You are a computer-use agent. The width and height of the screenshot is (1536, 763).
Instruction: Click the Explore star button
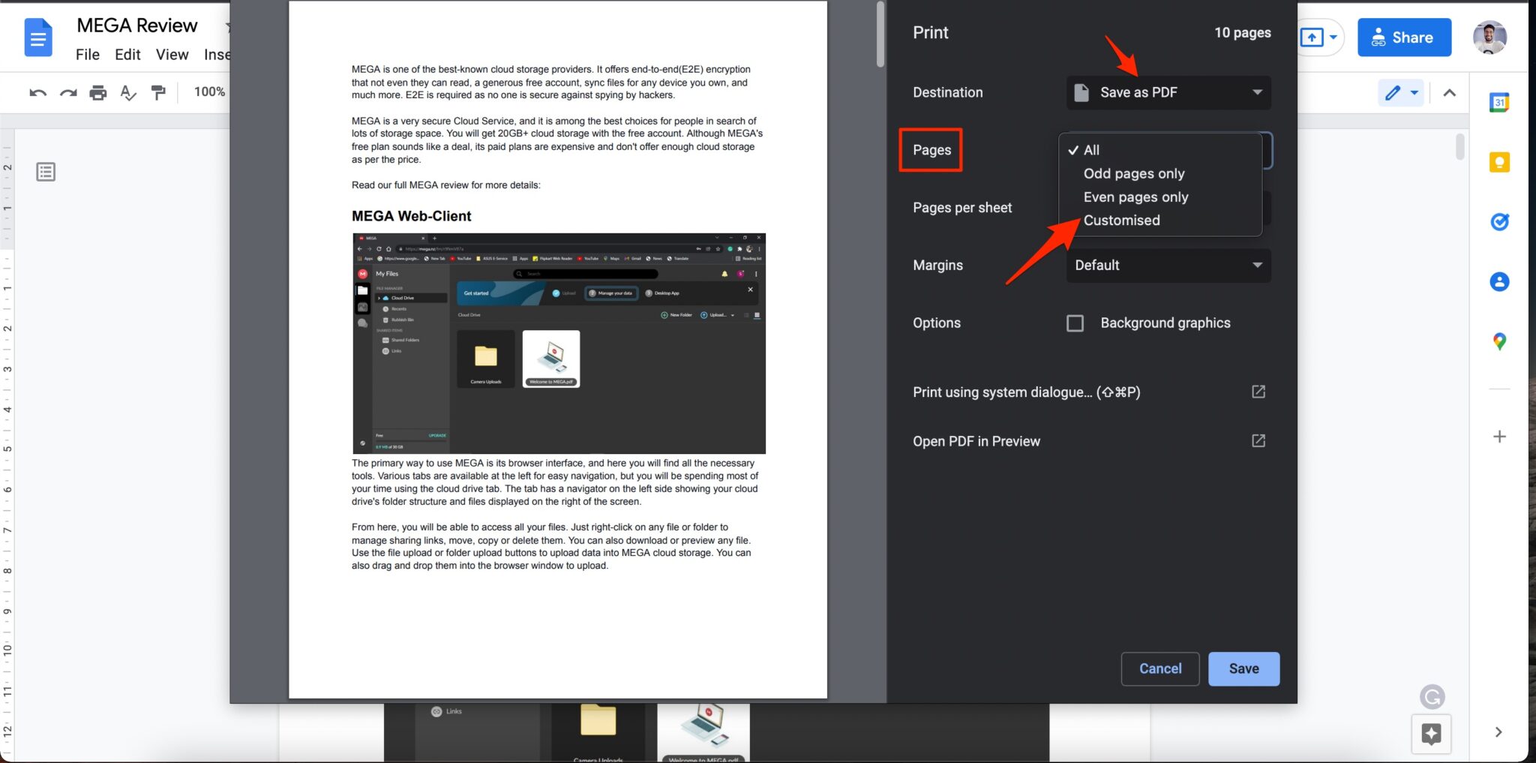click(x=1431, y=734)
